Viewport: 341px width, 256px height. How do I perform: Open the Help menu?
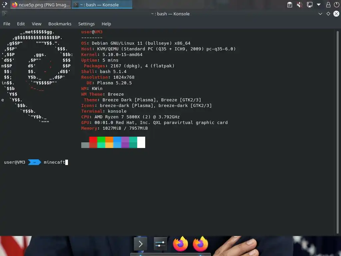(106, 24)
